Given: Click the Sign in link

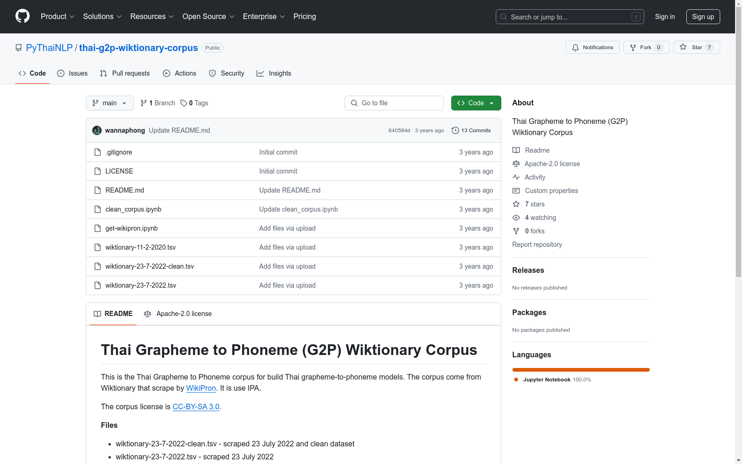Looking at the screenshot, I should click(x=665, y=17).
